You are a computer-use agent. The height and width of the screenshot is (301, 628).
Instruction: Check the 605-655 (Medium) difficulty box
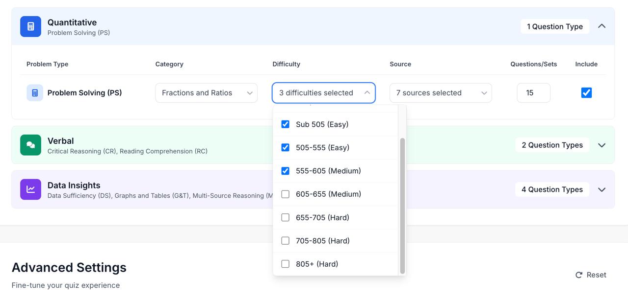[x=285, y=194]
